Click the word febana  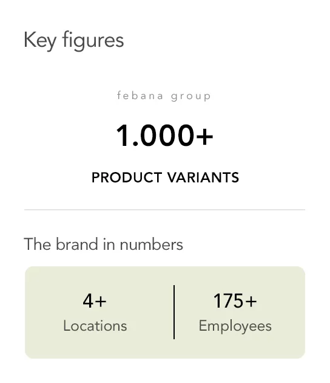pyautogui.click(x=140, y=95)
